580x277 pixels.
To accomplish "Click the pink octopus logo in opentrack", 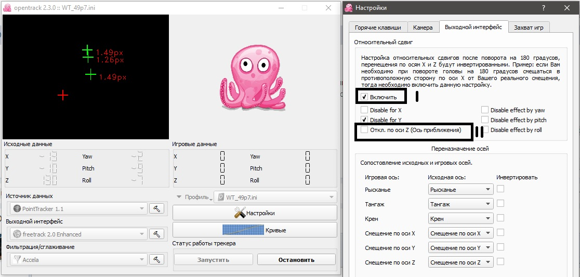I will [254, 78].
